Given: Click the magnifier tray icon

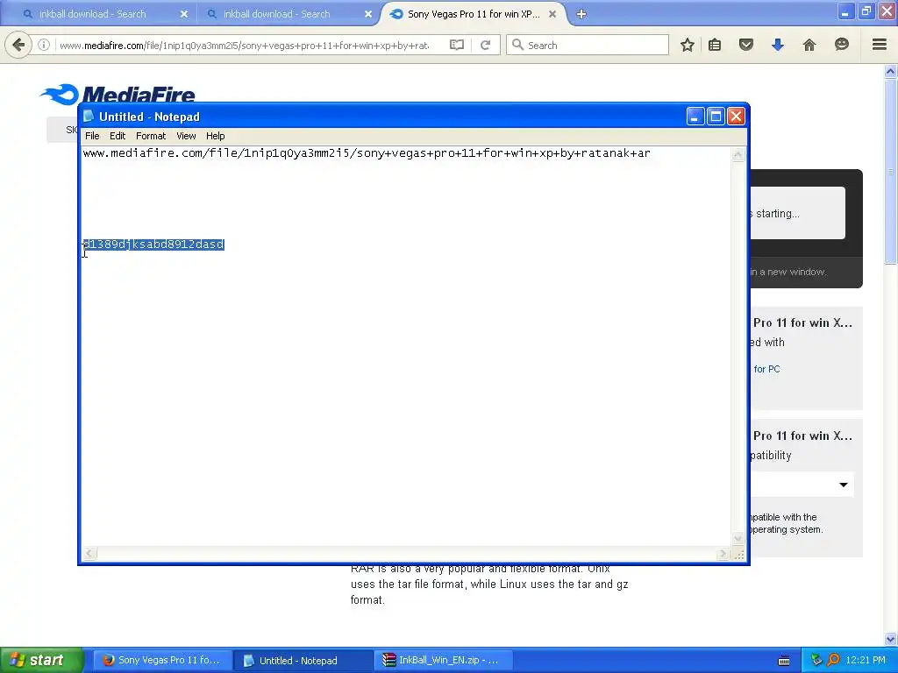Looking at the screenshot, I should point(833,660).
